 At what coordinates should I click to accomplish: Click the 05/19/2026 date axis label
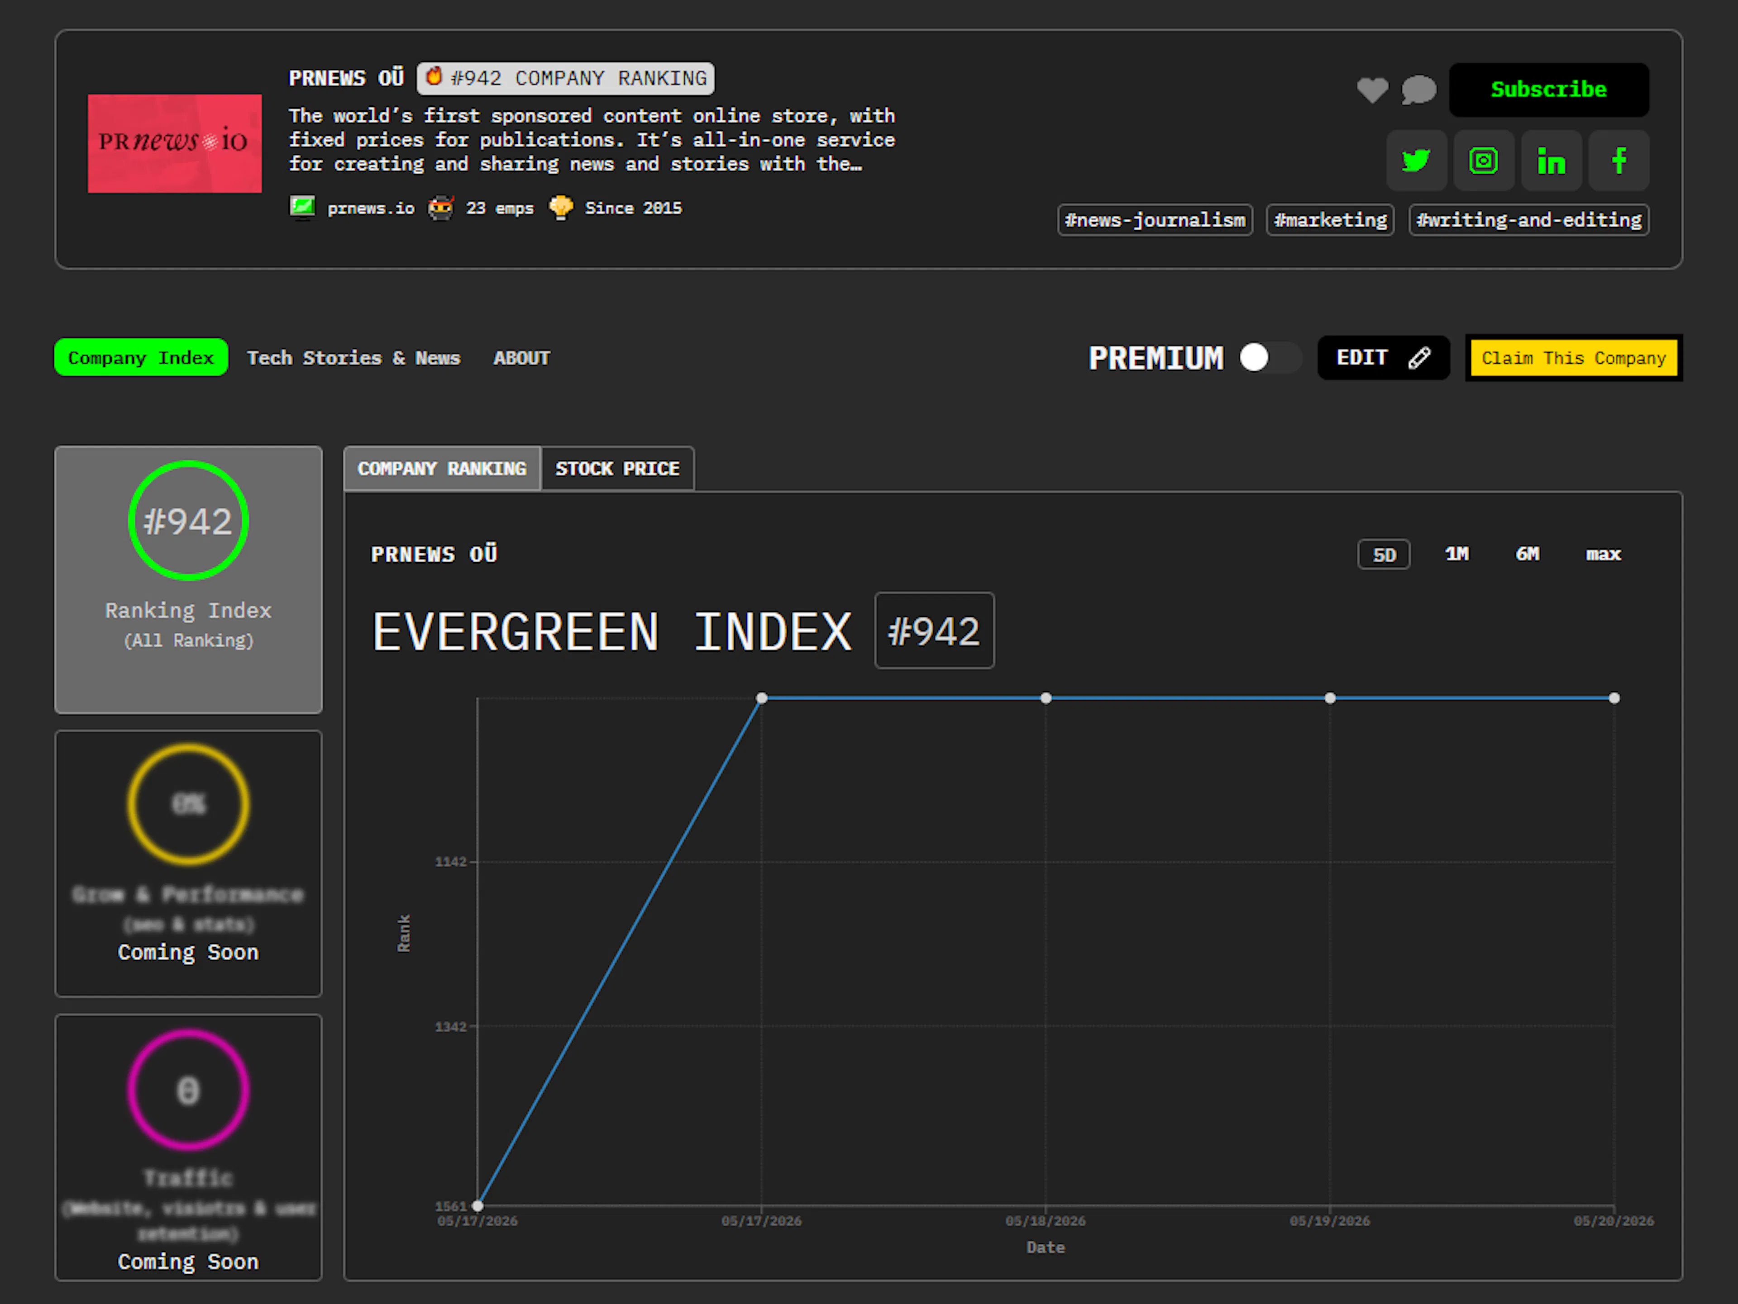pos(1329,1221)
